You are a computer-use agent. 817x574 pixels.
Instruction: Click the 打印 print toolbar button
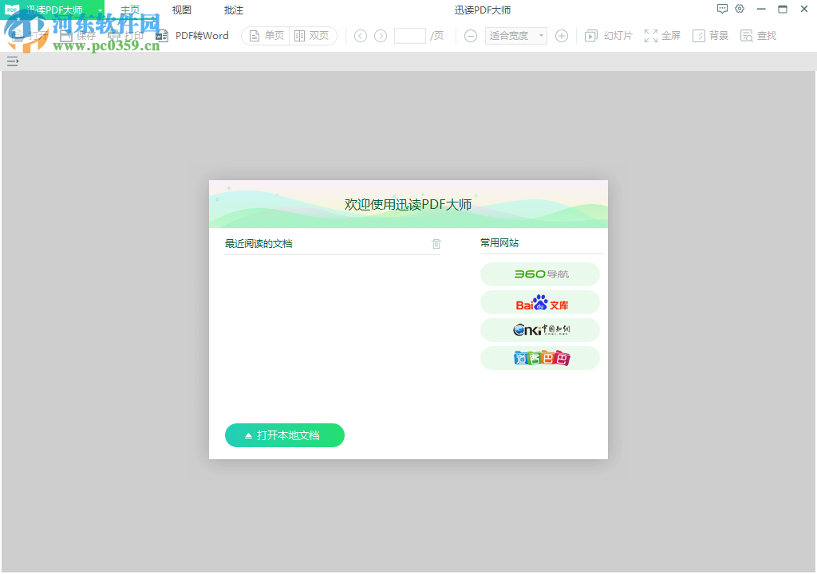pyautogui.click(x=125, y=35)
